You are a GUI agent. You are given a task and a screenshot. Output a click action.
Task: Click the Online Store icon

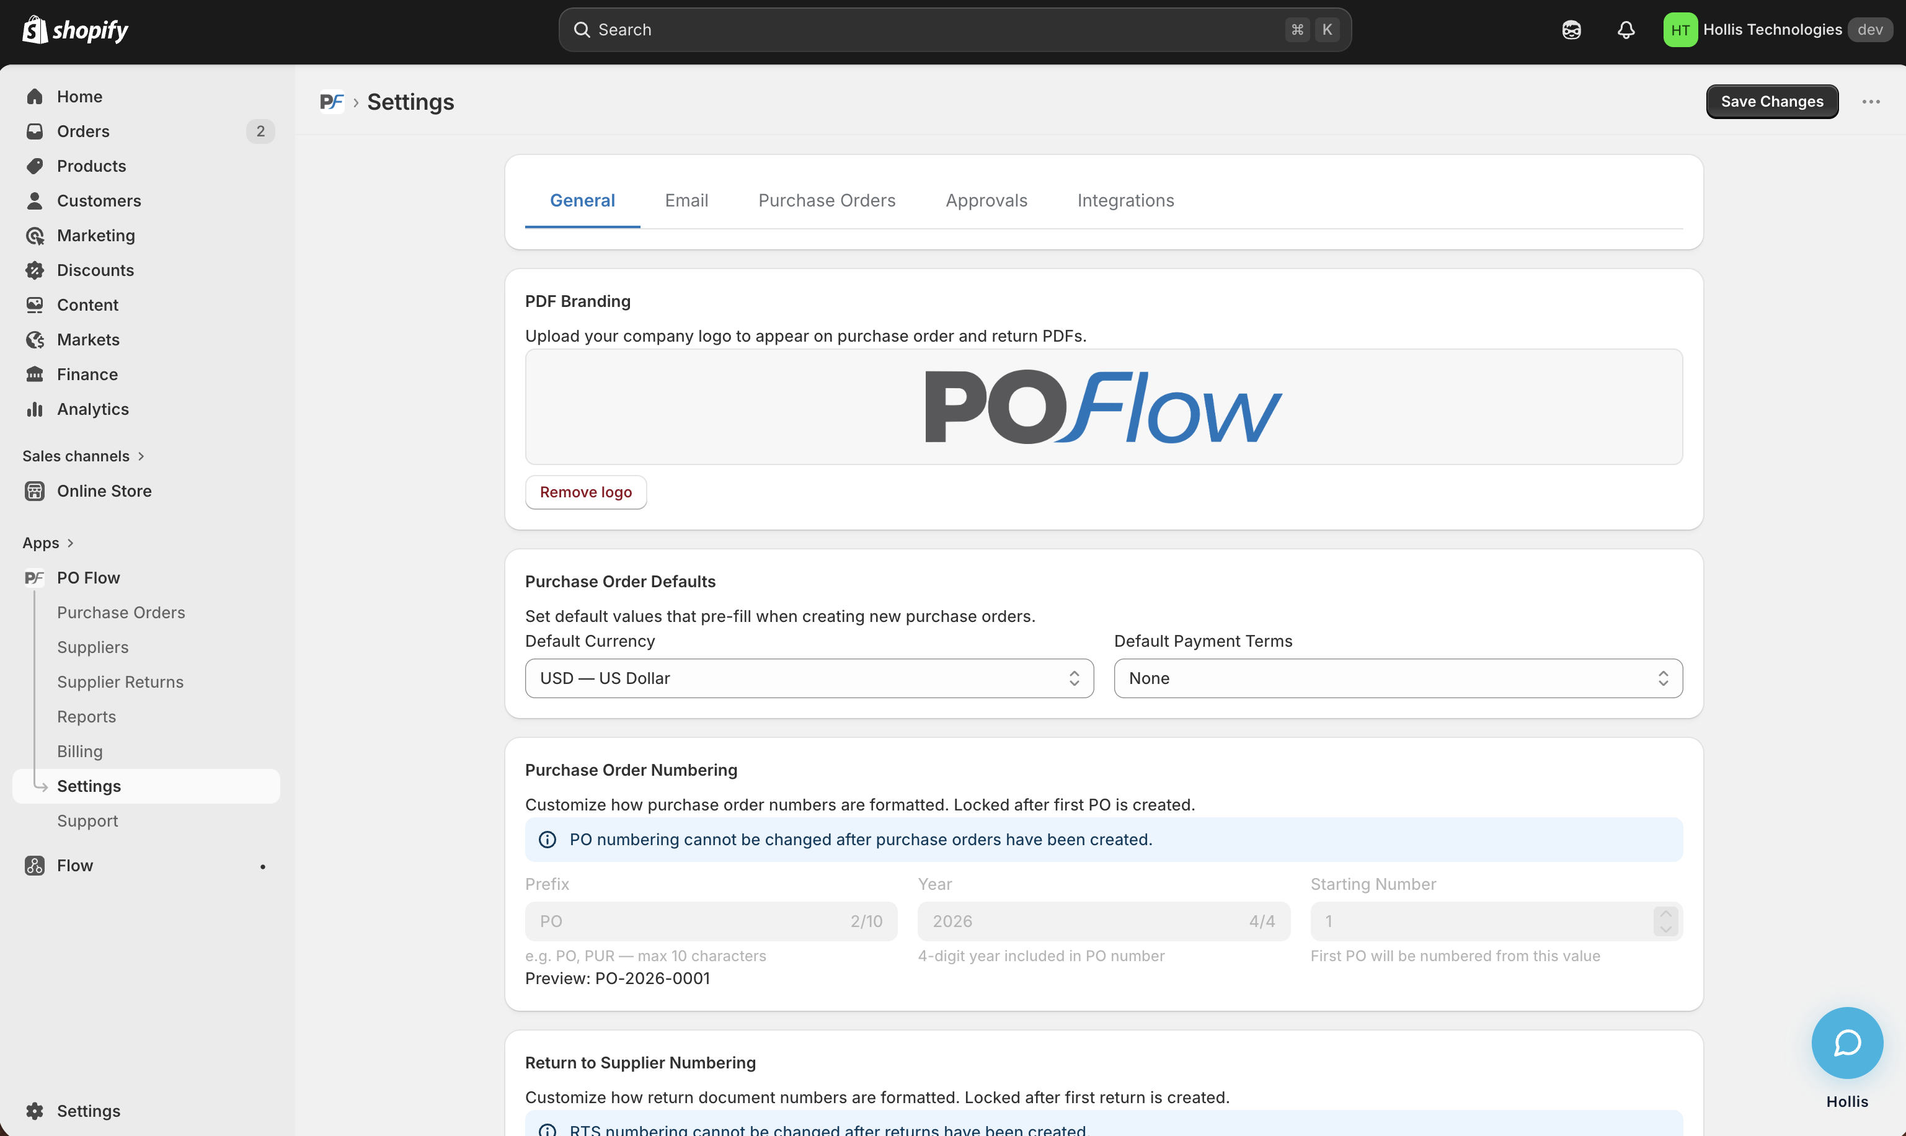[35, 490]
